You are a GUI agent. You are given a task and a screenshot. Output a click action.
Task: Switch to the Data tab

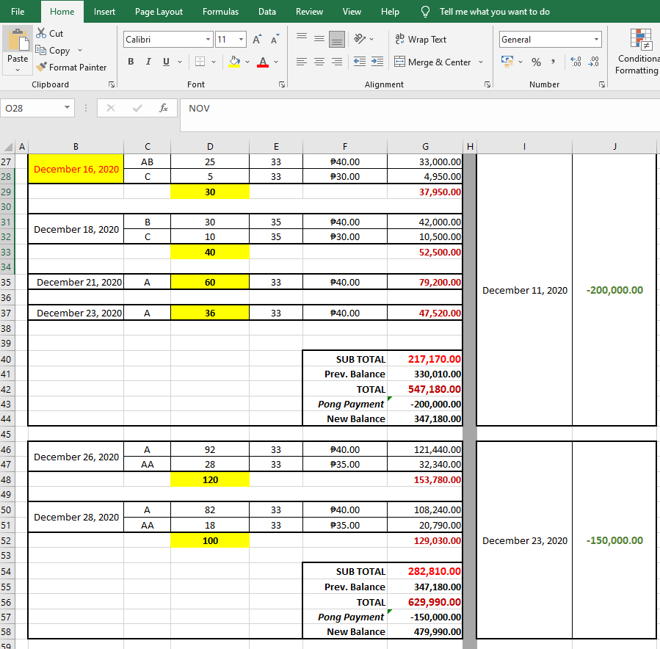266,11
